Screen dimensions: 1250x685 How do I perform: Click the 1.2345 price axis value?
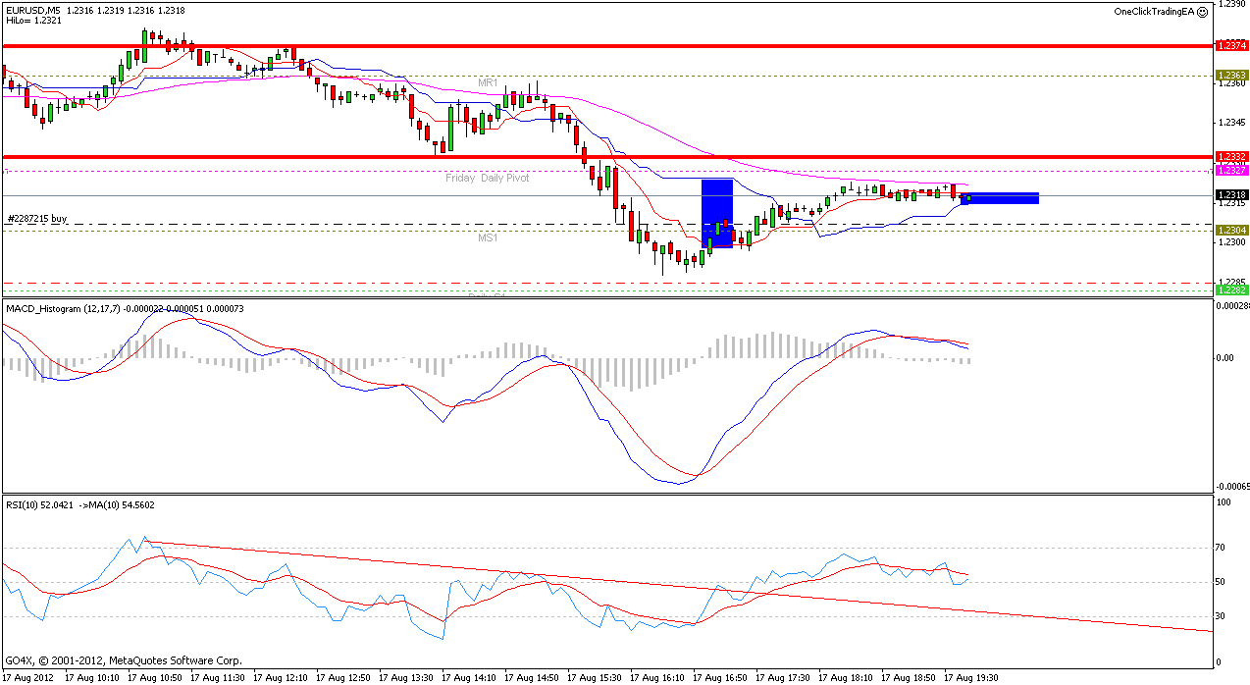coord(1231,123)
